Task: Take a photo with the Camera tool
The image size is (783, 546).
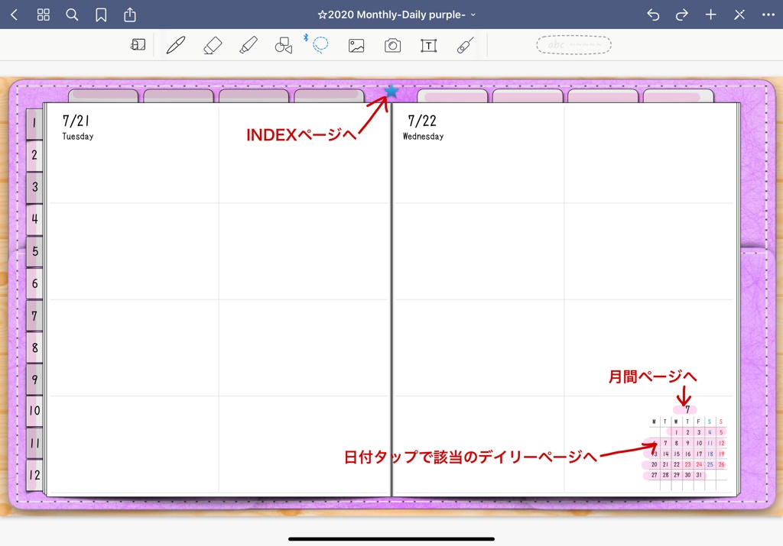Action: [392, 44]
